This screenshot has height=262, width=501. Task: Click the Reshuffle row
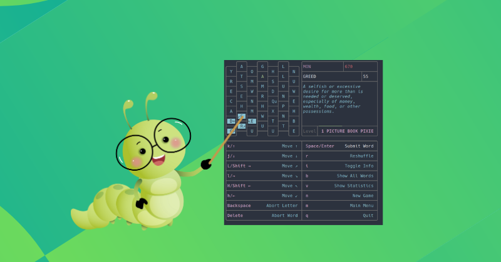coord(339,156)
